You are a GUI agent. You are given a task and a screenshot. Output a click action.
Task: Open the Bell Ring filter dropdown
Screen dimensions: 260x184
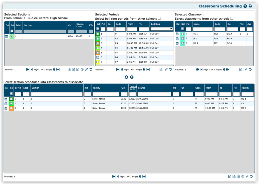tap(161, 29)
